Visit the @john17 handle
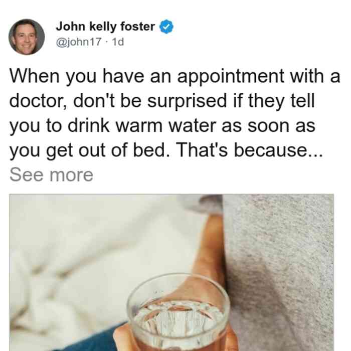Image resolution: width=351 pixels, height=351 pixels. (79, 42)
